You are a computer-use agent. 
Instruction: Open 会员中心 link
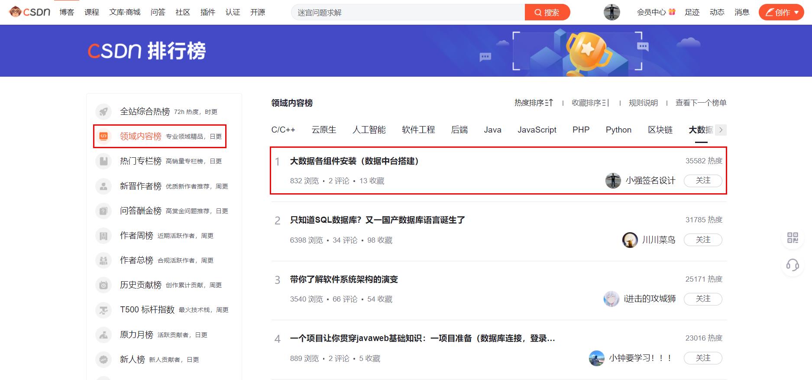[656, 12]
